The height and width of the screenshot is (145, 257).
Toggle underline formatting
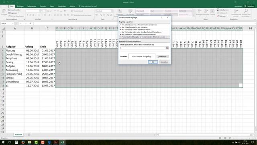tap(33, 15)
